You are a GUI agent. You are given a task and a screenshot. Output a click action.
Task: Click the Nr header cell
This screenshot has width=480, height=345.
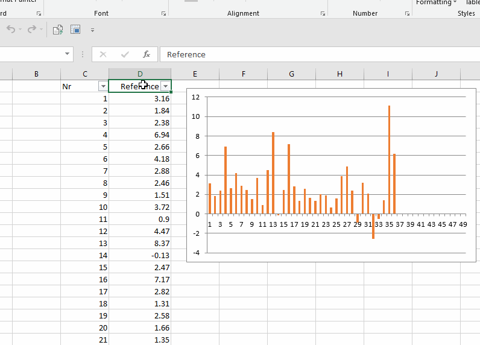point(84,86)
